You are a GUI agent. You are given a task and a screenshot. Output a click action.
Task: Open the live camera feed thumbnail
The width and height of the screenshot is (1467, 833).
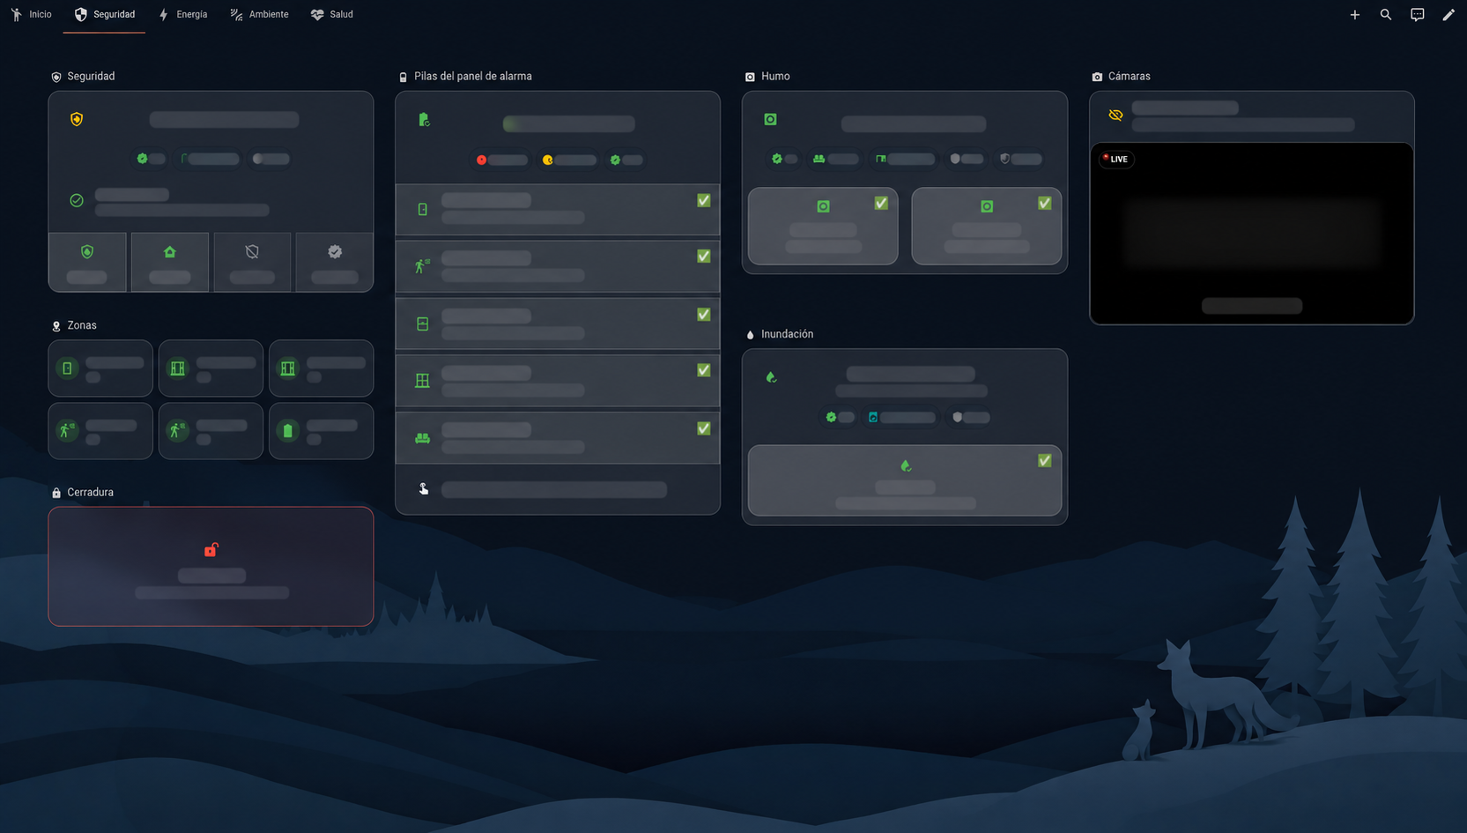(x=1252, y=234)
